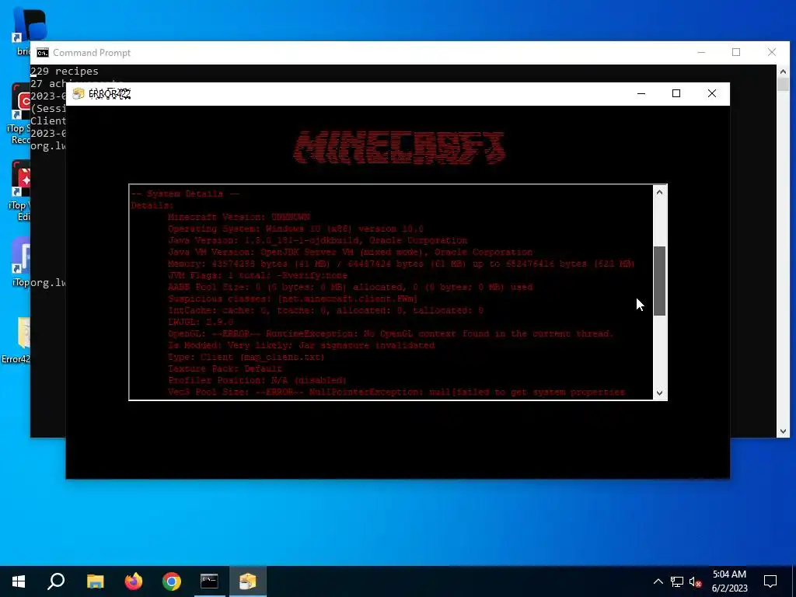Click the 'LWJGL' version line

(201, 323)
